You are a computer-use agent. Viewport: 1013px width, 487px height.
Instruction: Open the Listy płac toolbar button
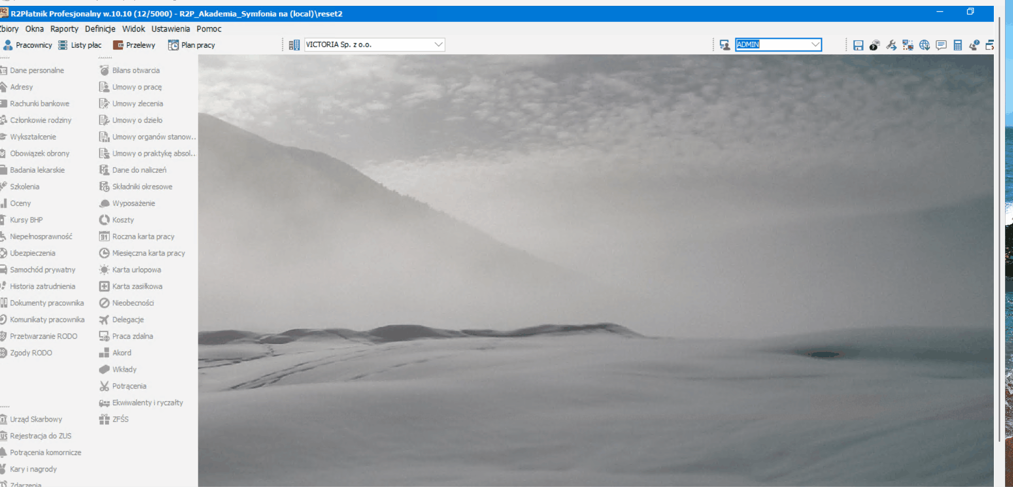tap(80, 45)
